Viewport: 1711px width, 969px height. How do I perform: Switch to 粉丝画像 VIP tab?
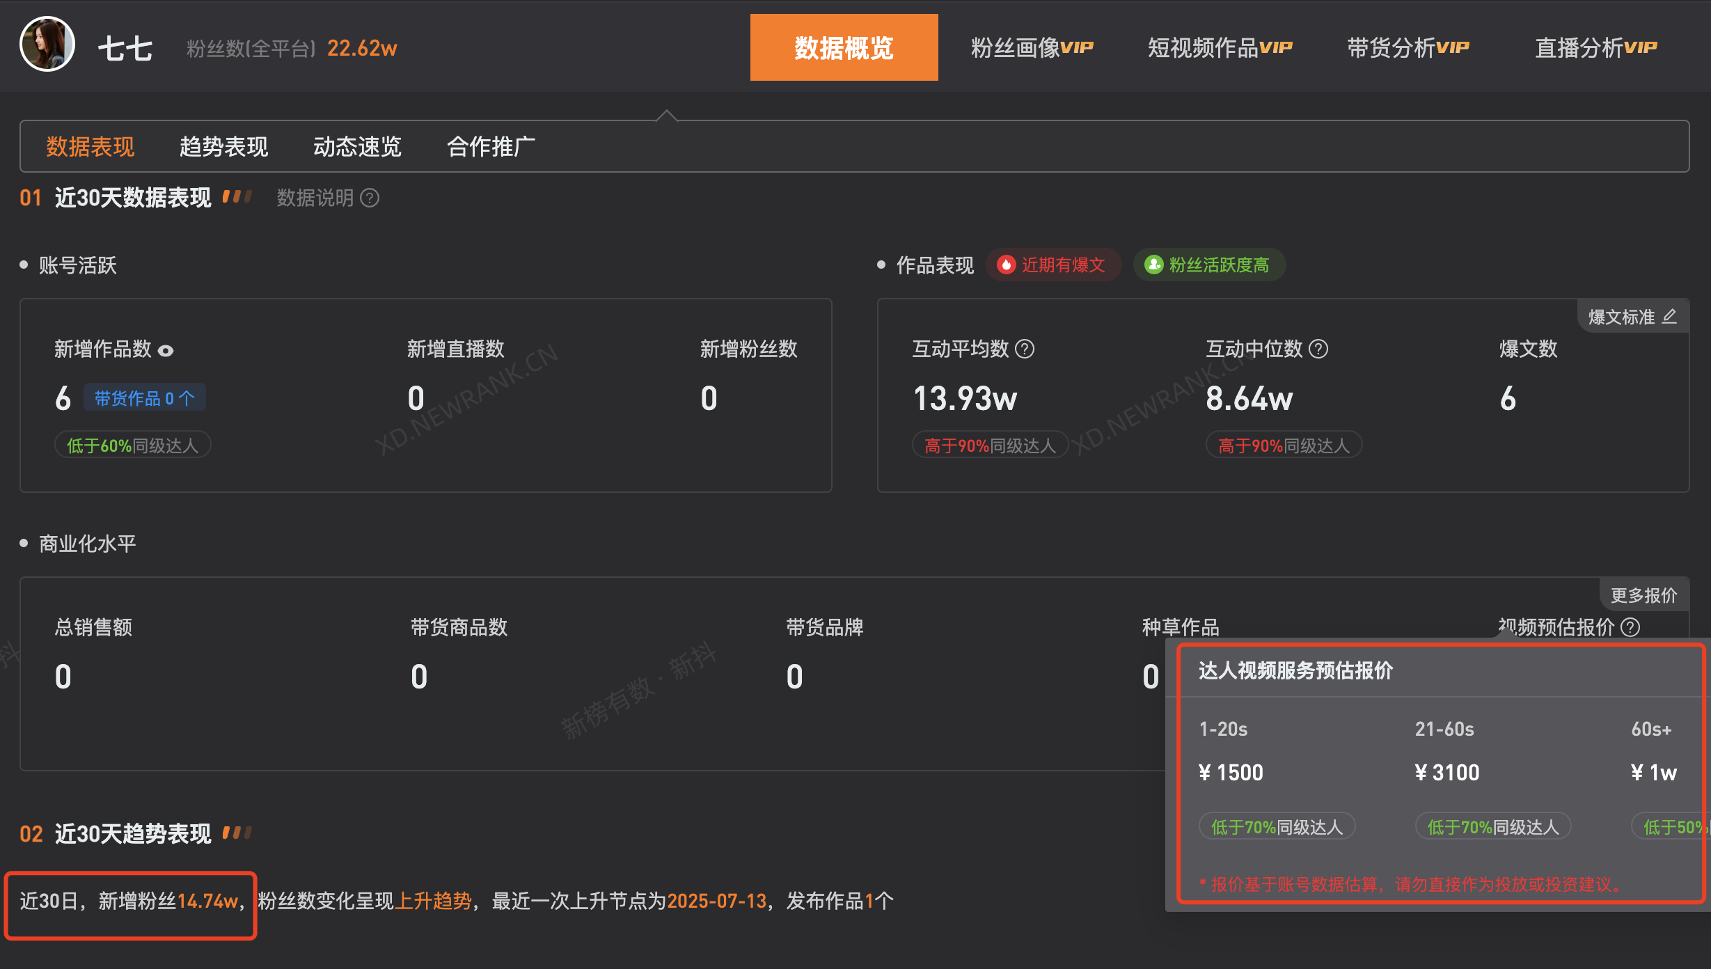point(1032,47)
